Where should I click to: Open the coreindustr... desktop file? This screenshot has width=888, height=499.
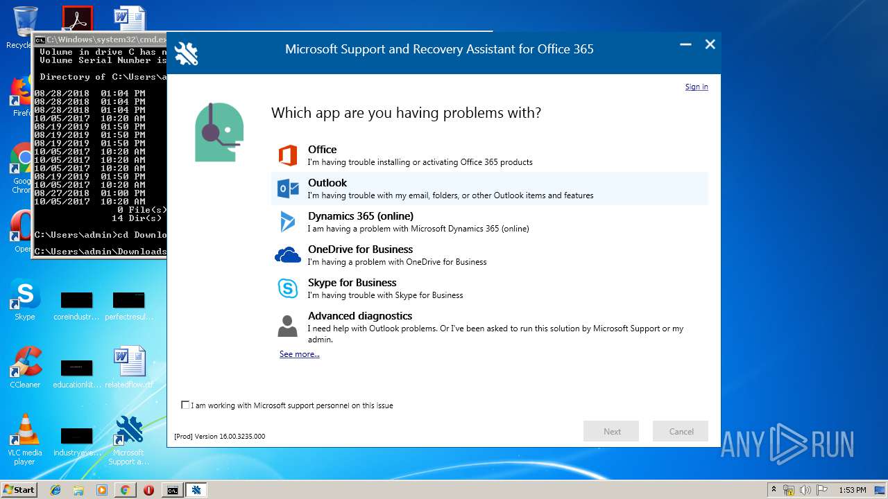click(x=77, y=305)
